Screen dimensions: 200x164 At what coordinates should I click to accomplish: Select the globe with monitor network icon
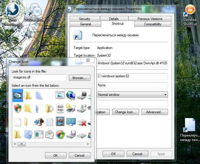[x=71, y=96]
